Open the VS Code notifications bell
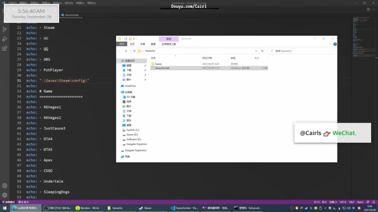Screen dimensions: 378x212 tap(374, 202)
